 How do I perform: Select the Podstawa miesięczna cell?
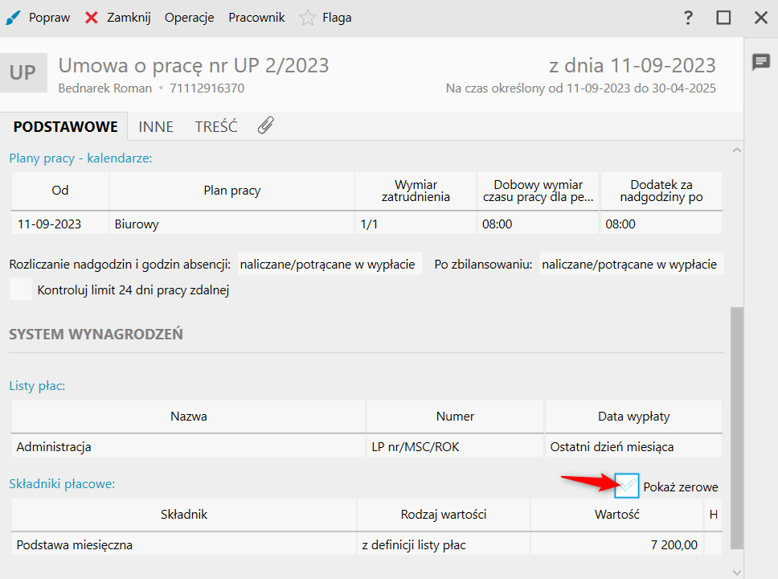click(183, 544)
